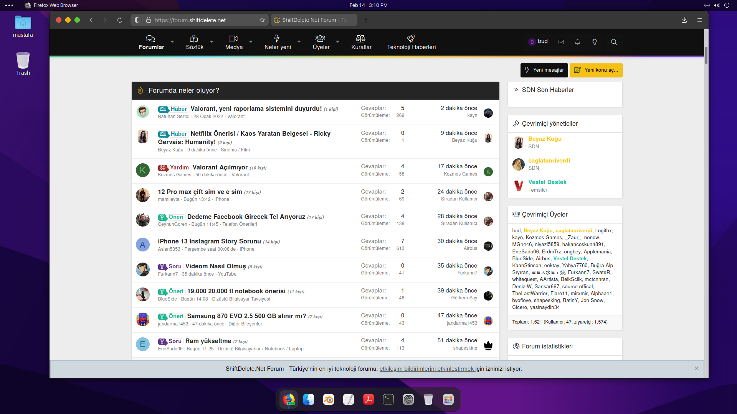Viewport: 737px width, 414px height.
Task: Open the bud user account menu
Action: (x=538, y=41)
